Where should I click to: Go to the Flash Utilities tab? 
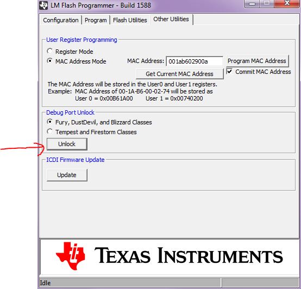tap(130, 20)
